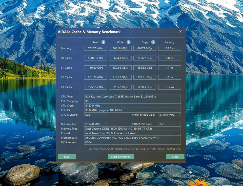
Task: Select the Memory Latency value 105.6 ns
Action: click(x=170, y=48)
